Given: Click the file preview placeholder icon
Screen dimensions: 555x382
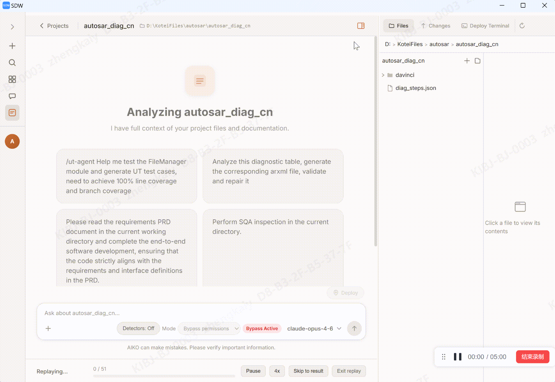Looking at the screenshot, I should (520, 207).
